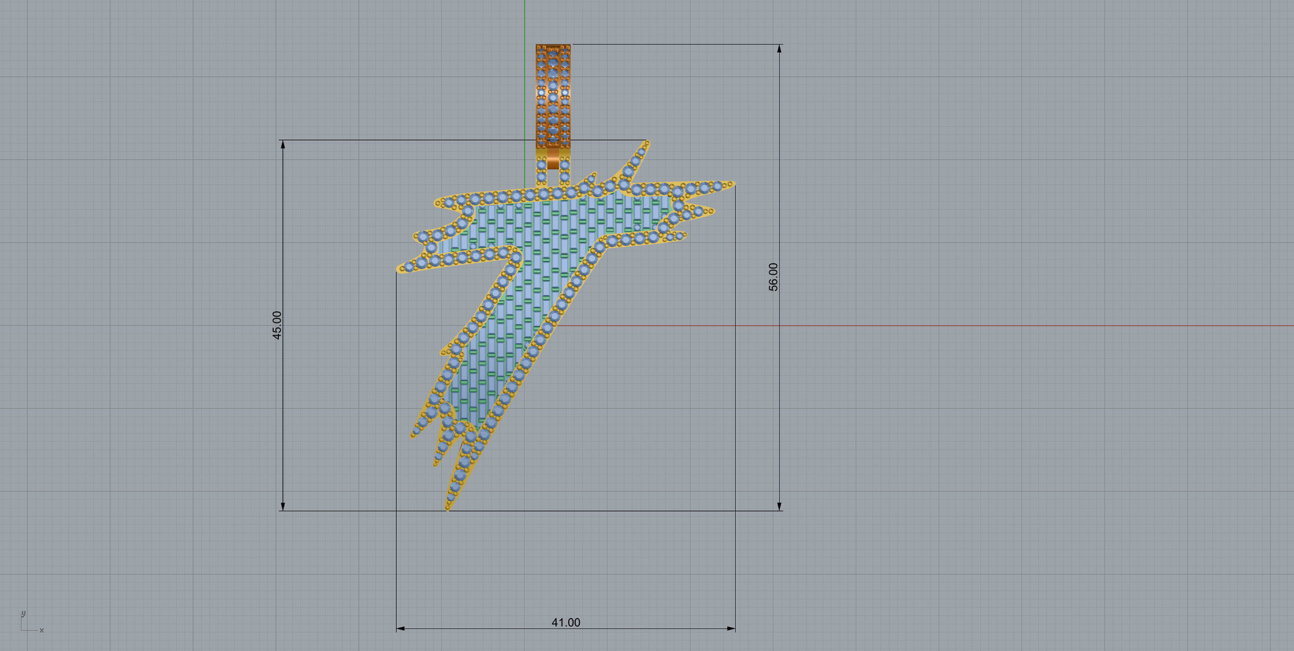Click bottom arrowhead of the 45.00 dimension
Image resolution: width=1294 pixels, height=651 pixels.
coord(283,506)
